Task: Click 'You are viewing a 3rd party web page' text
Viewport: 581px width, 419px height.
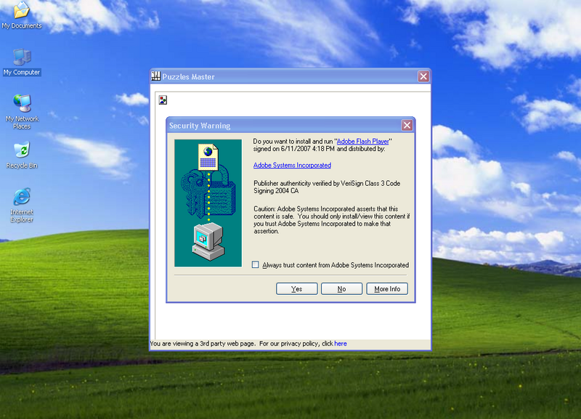Action: [203, 343]
